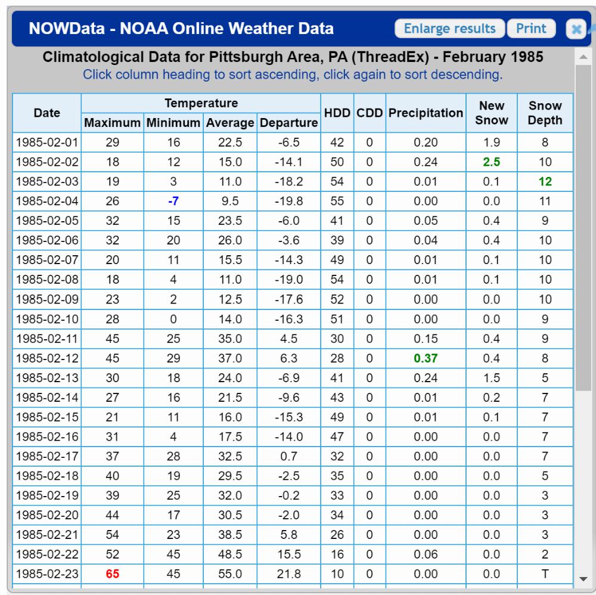
Task: Click the blue -7 minimum temperature
Action: [x=173, y=201]
